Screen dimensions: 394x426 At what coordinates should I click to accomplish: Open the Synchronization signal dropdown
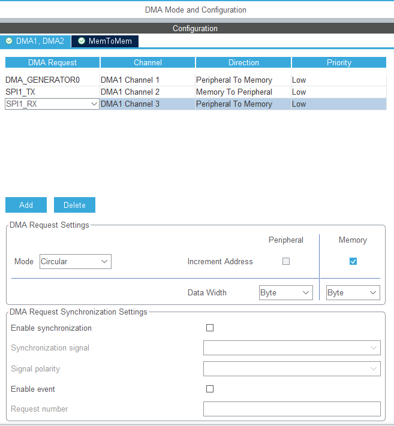[x=292, y=348]
